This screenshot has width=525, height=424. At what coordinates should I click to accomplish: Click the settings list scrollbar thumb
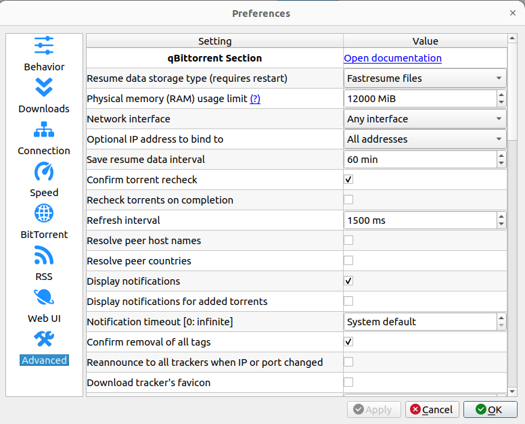[512, 91]
